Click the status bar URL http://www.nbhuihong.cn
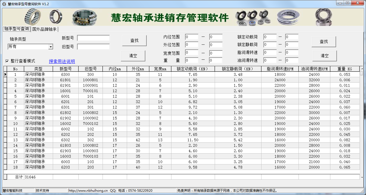Image resolution: width=366 pixels, height=195 pixels. (x=88, y=191)
